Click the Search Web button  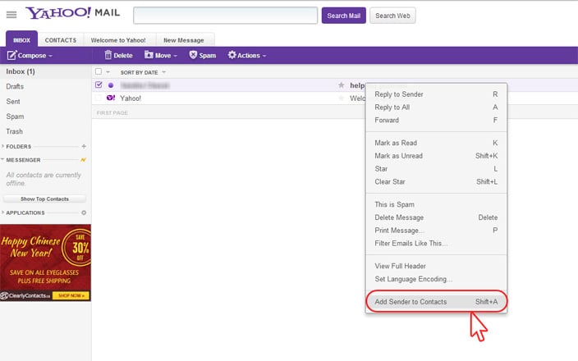pos(392,16)
